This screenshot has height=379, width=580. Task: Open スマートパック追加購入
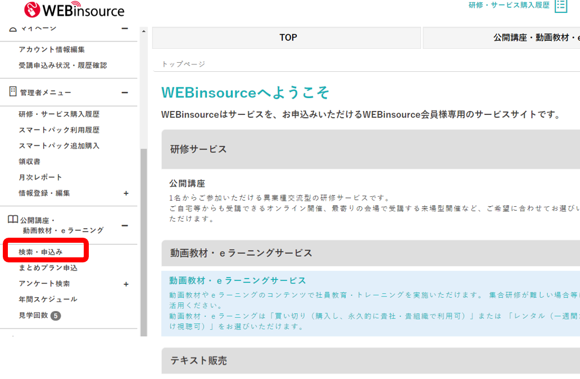59,146
